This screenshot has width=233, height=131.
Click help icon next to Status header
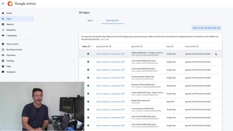89,47
